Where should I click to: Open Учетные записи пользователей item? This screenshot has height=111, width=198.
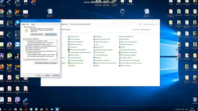pyautogui.click(x=129, y=60)
